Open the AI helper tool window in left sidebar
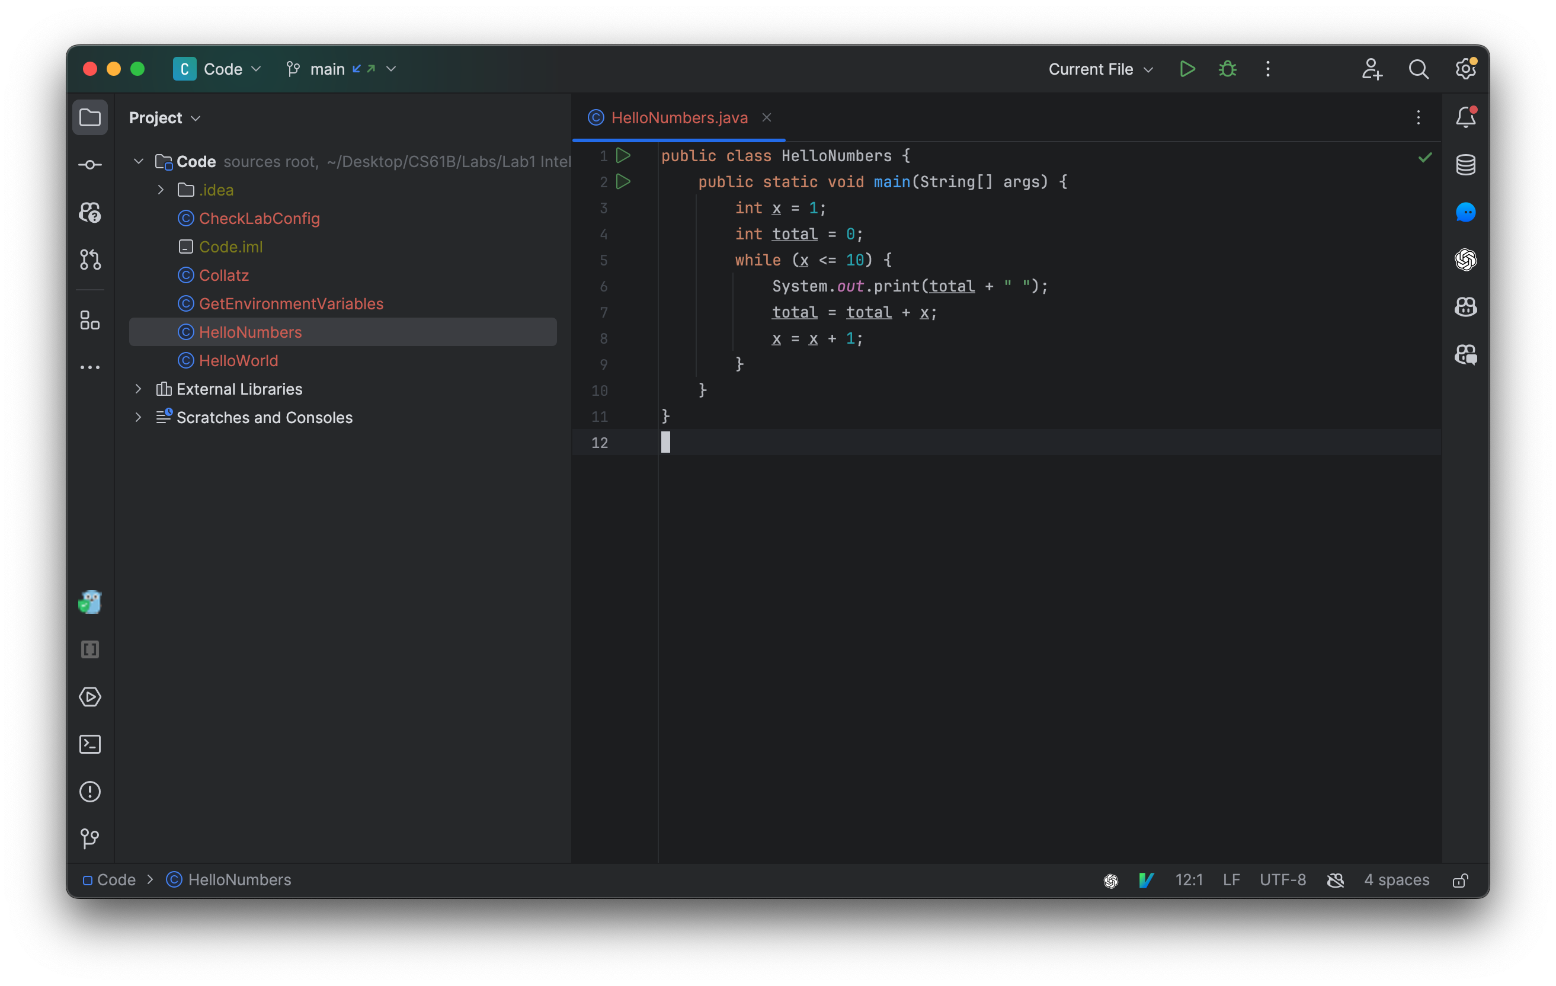The width and height of the screenshot is (1556, 986). point(90,212)
